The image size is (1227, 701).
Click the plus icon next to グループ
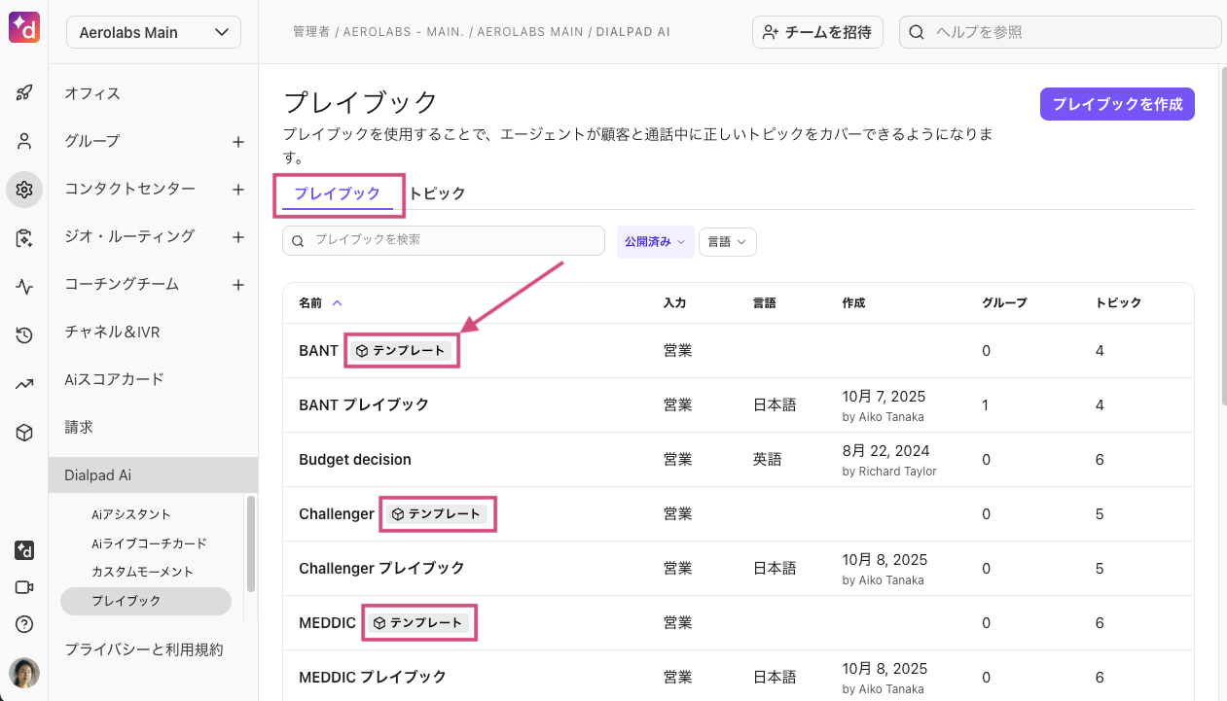click(x=238, y=142)
